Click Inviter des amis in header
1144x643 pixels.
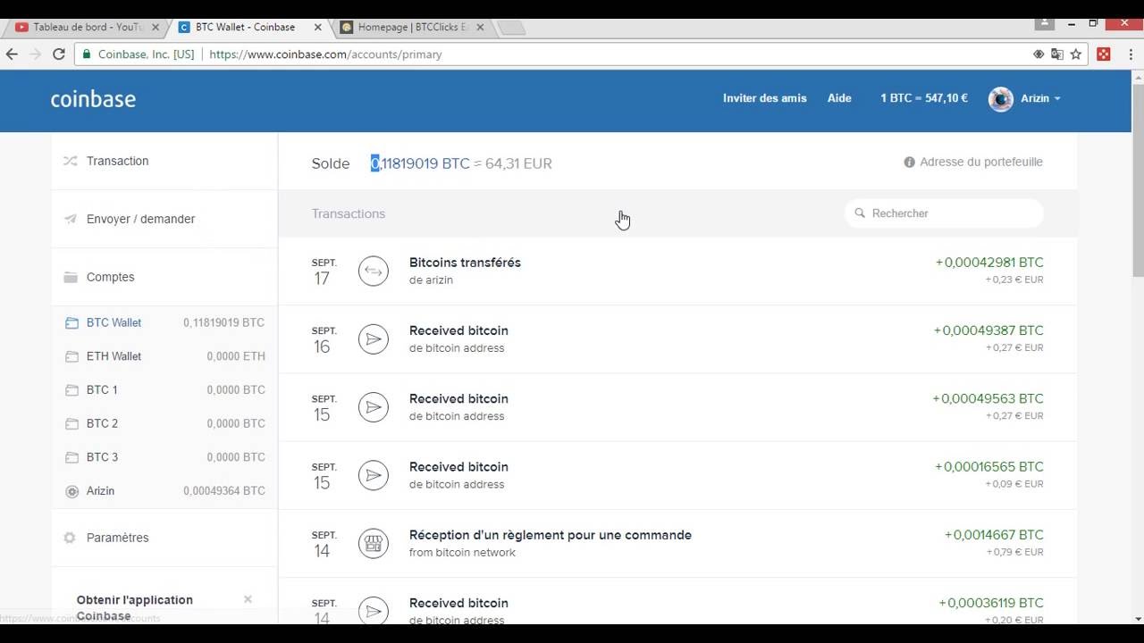[764, 98]
